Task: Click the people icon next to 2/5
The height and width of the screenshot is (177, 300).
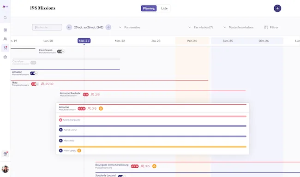Action: tap(92, 94)
